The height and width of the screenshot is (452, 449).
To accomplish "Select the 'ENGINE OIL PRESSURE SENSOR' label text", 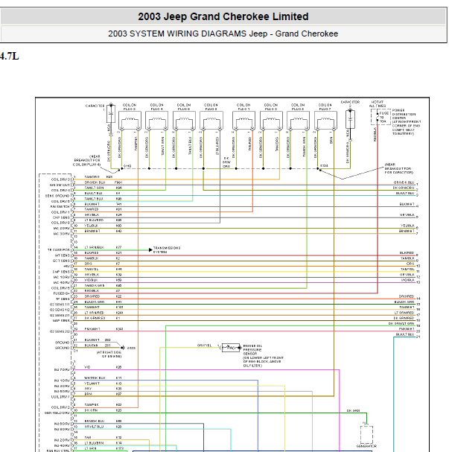I will [252, 350].
